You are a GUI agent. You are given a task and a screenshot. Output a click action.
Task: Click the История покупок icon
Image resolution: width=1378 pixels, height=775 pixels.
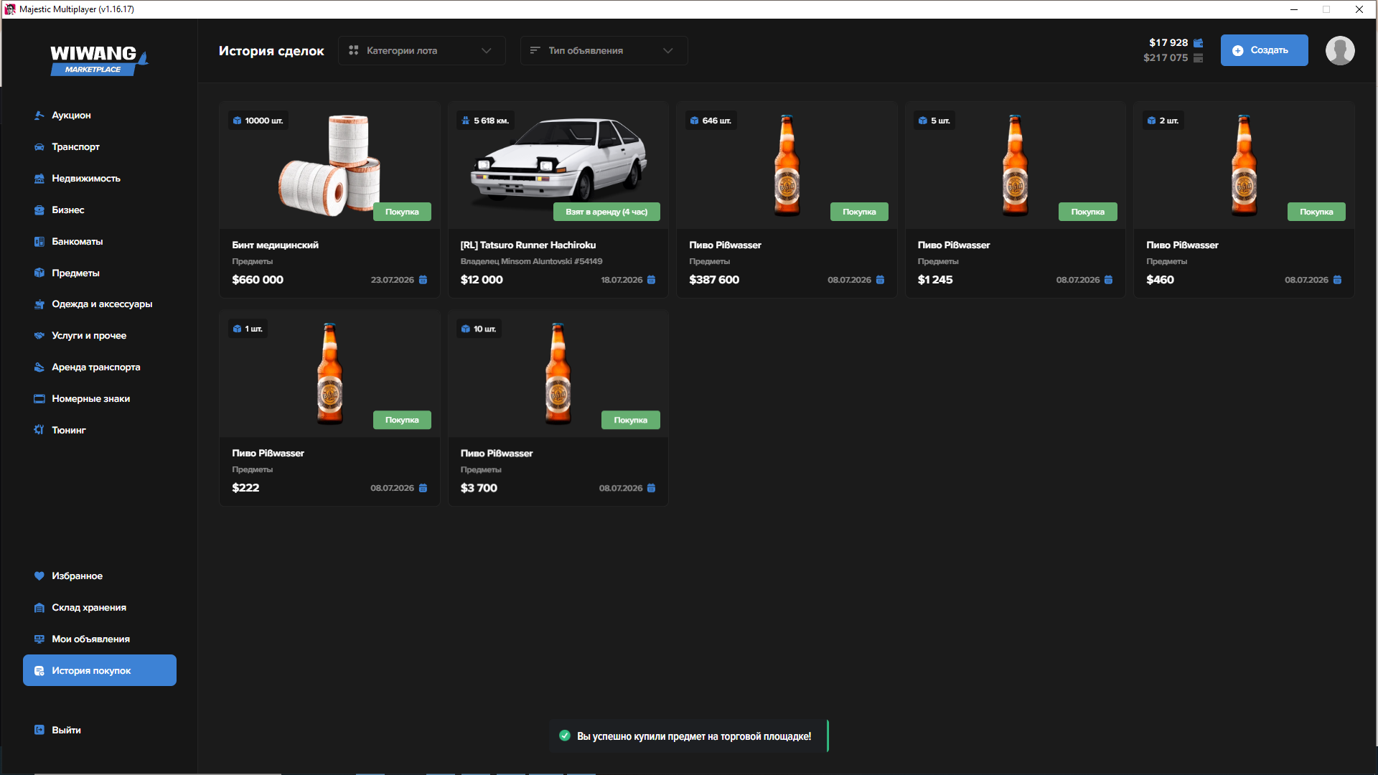pos(39,671)
